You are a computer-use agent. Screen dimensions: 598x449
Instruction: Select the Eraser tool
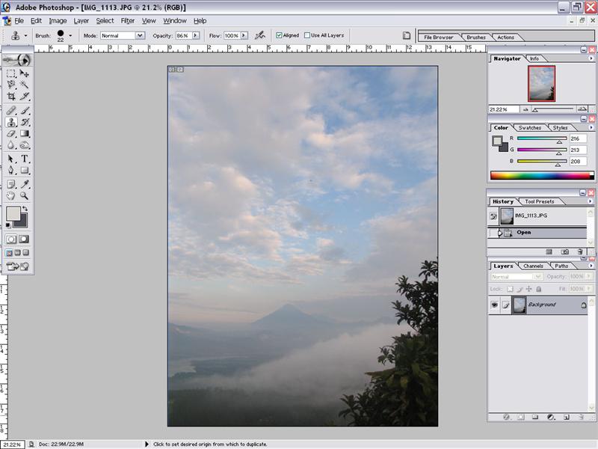pyautogui.click(x=11, y=134)
